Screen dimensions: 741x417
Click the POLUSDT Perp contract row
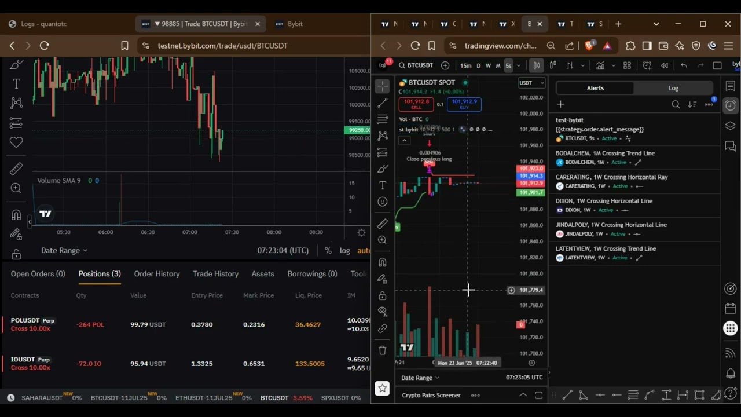coord(185,324)
